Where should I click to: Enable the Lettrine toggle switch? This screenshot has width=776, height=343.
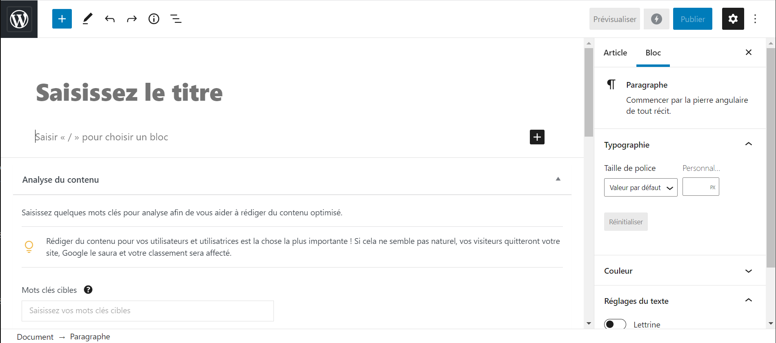615,324
